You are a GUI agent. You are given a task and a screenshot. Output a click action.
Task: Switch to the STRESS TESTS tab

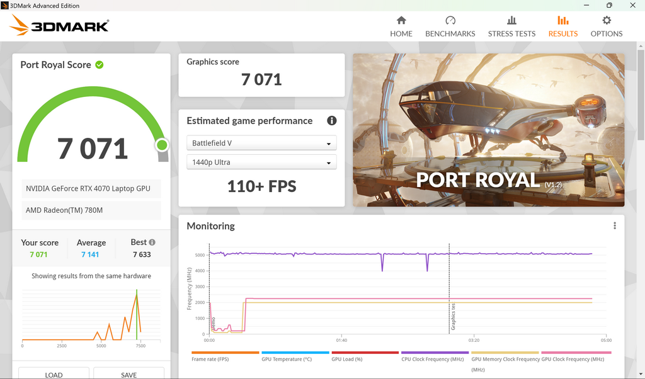(x=511, y=26)
